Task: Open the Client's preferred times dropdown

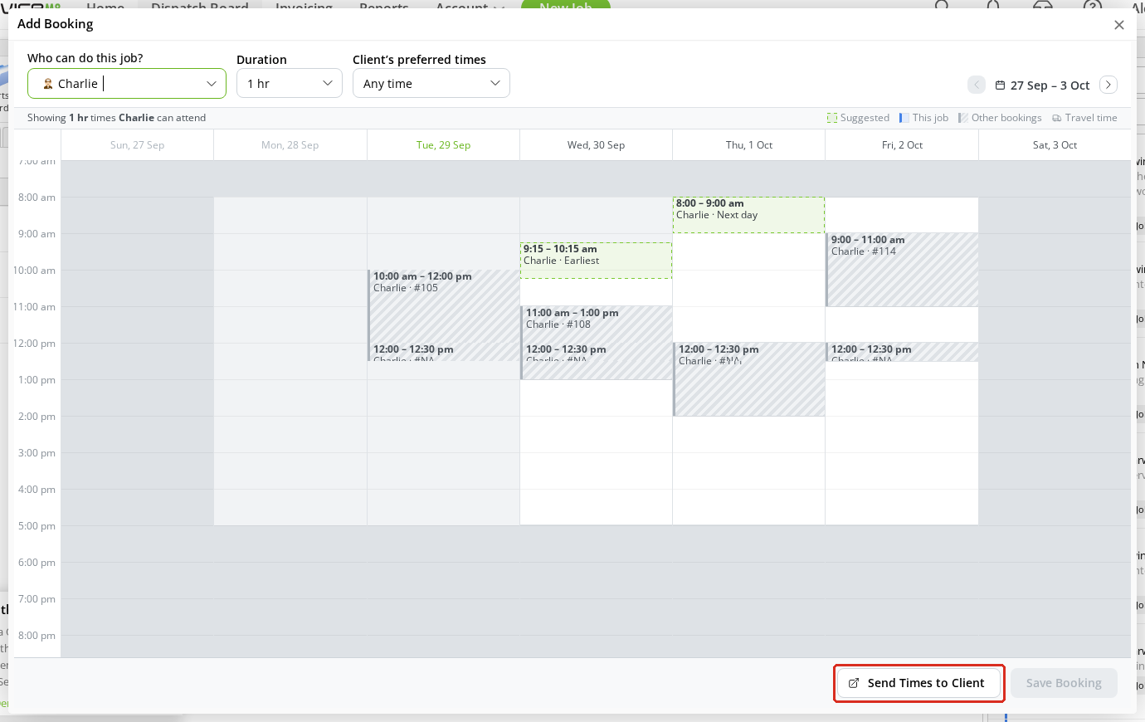Action: coord(431,83)
